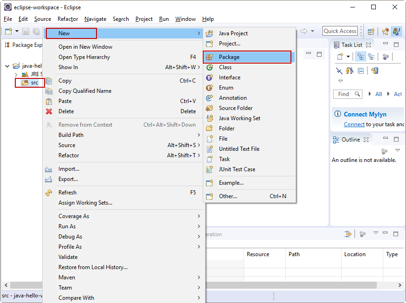Close the Task List view tab
The height and width of the screenshot is (303, 406).
(368, 45)
